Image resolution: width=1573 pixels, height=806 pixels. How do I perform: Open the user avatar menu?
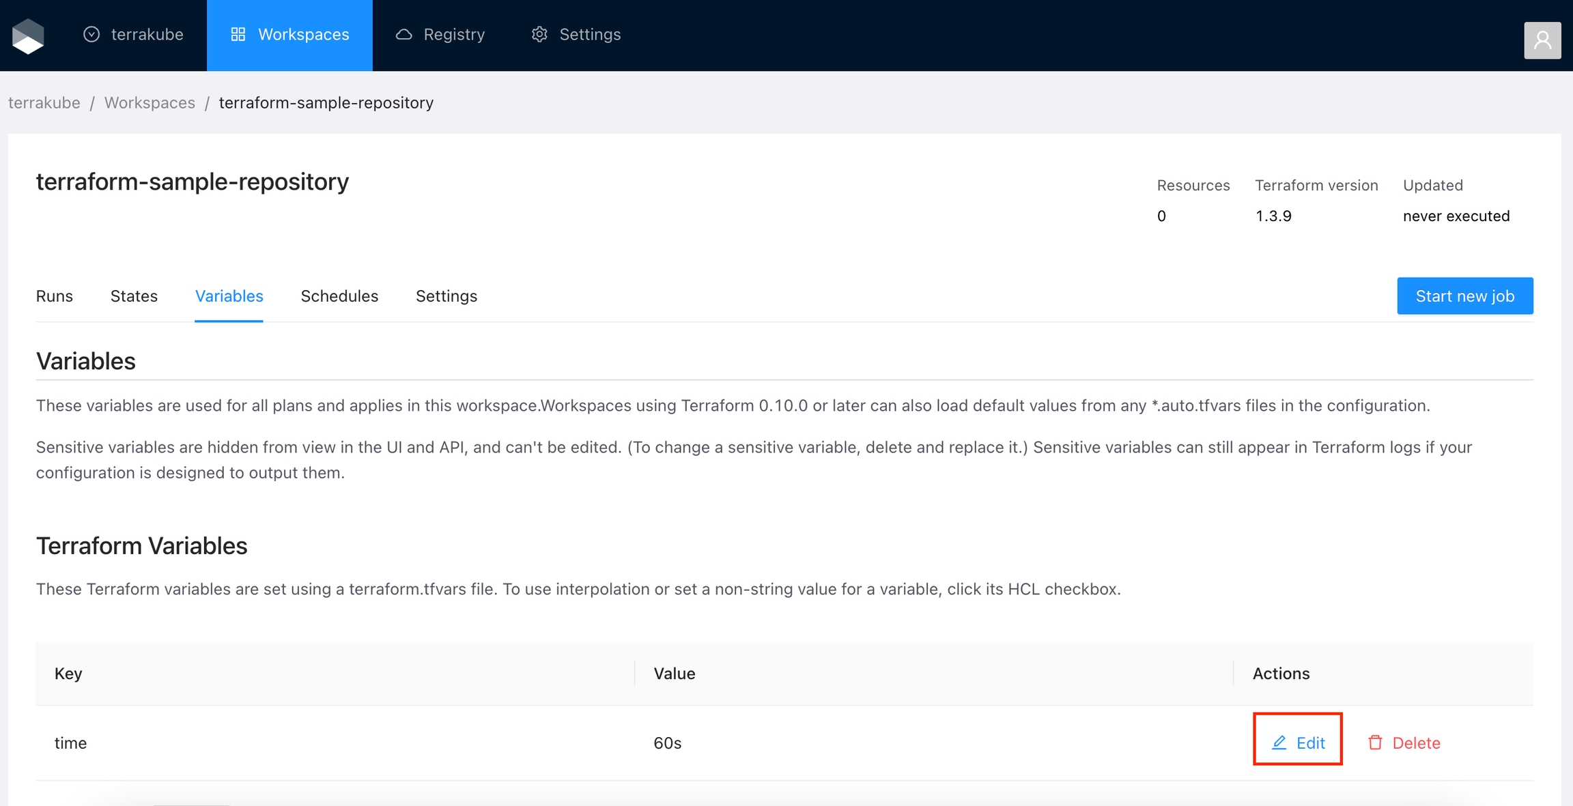point(1542,40)
